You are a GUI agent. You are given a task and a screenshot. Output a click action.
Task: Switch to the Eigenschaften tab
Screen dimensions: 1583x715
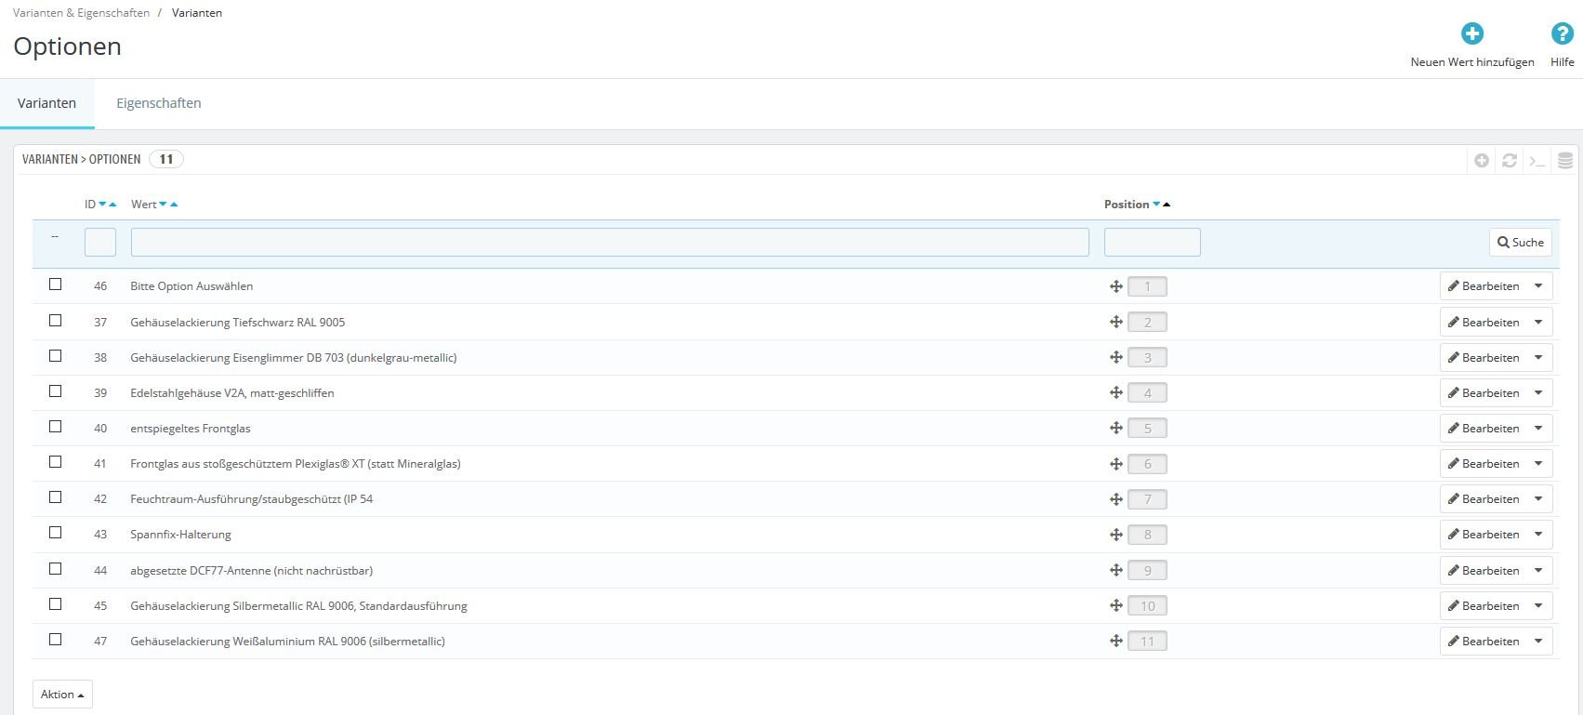pos(159,103)
